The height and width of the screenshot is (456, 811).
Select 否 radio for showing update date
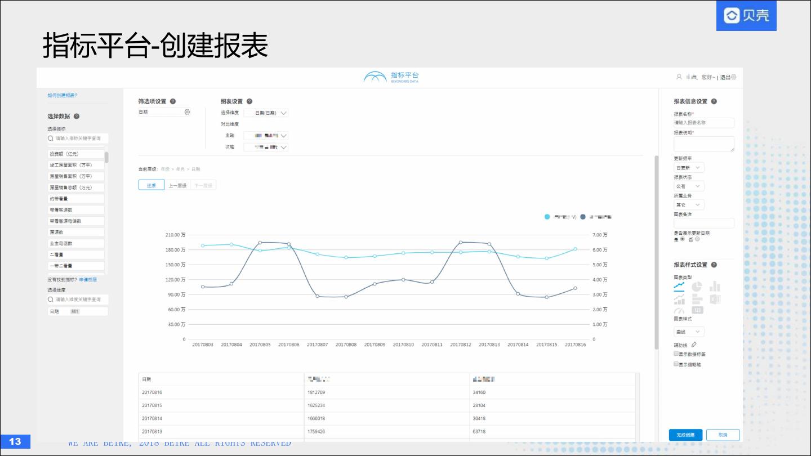[697, 239]
